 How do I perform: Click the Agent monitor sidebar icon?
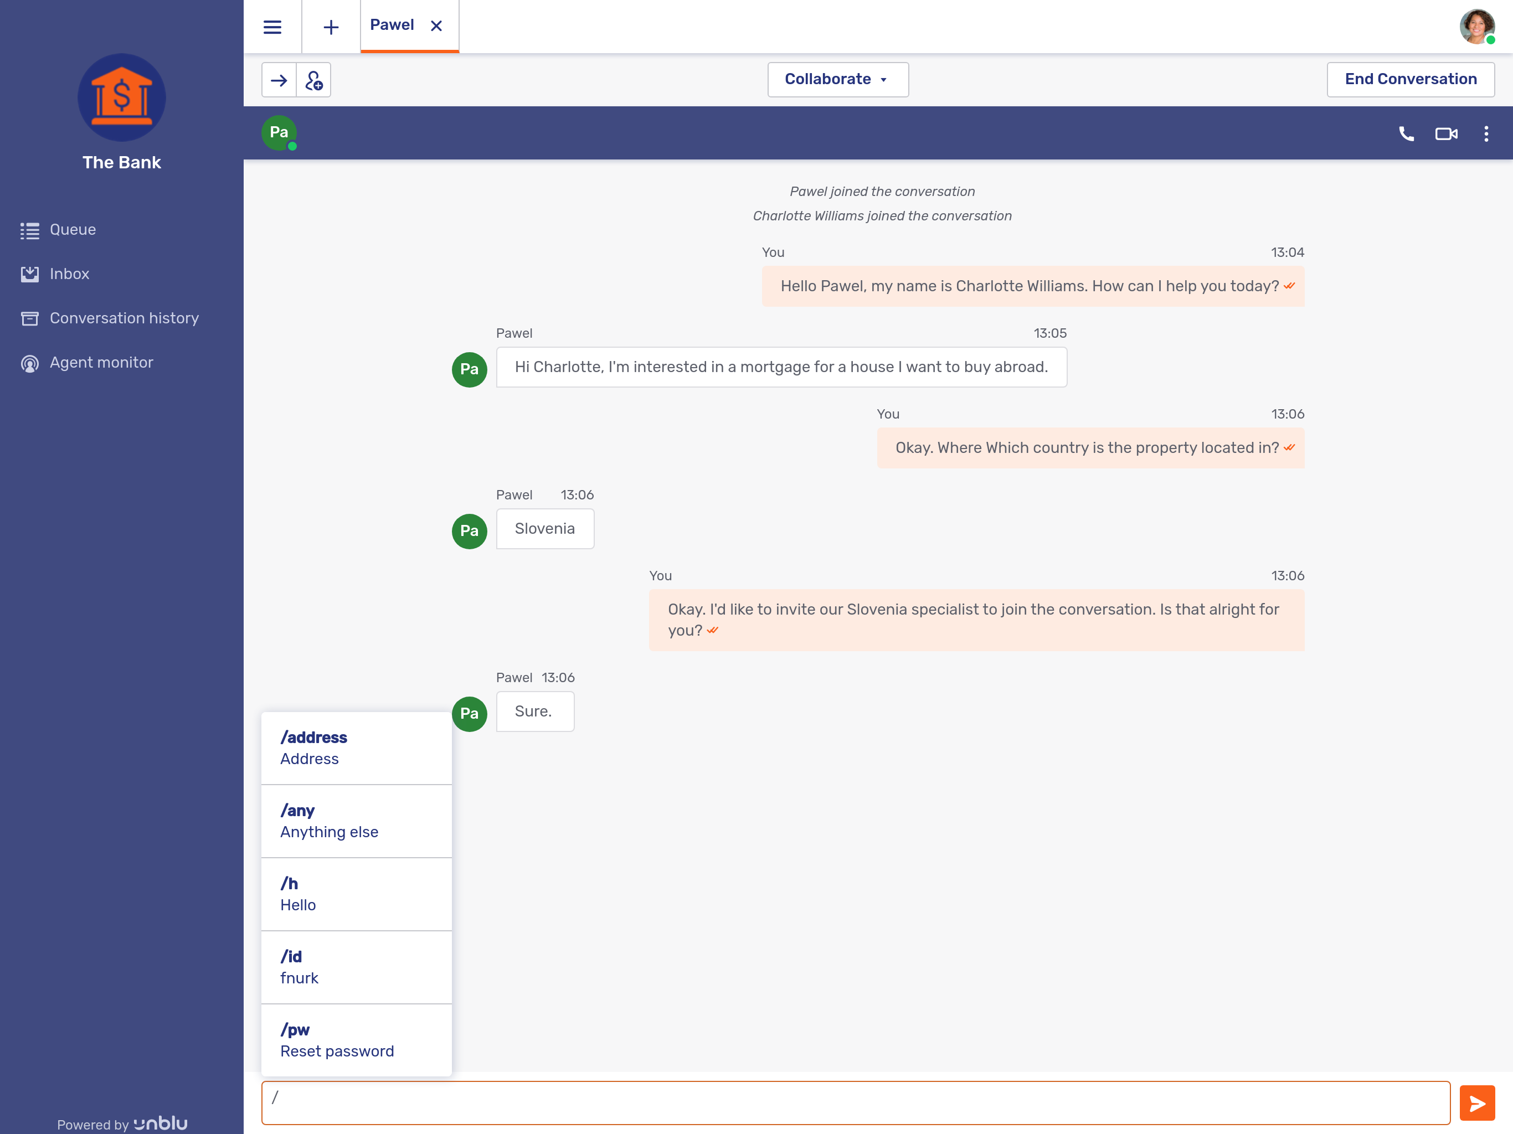pyautogui.click(x=29, y=363)
